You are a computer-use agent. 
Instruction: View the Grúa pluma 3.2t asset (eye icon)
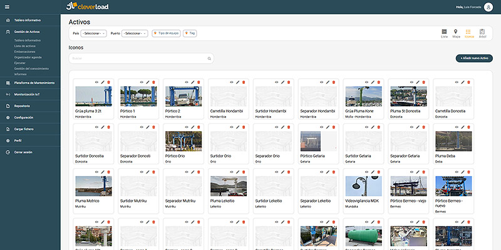[96, 82]
